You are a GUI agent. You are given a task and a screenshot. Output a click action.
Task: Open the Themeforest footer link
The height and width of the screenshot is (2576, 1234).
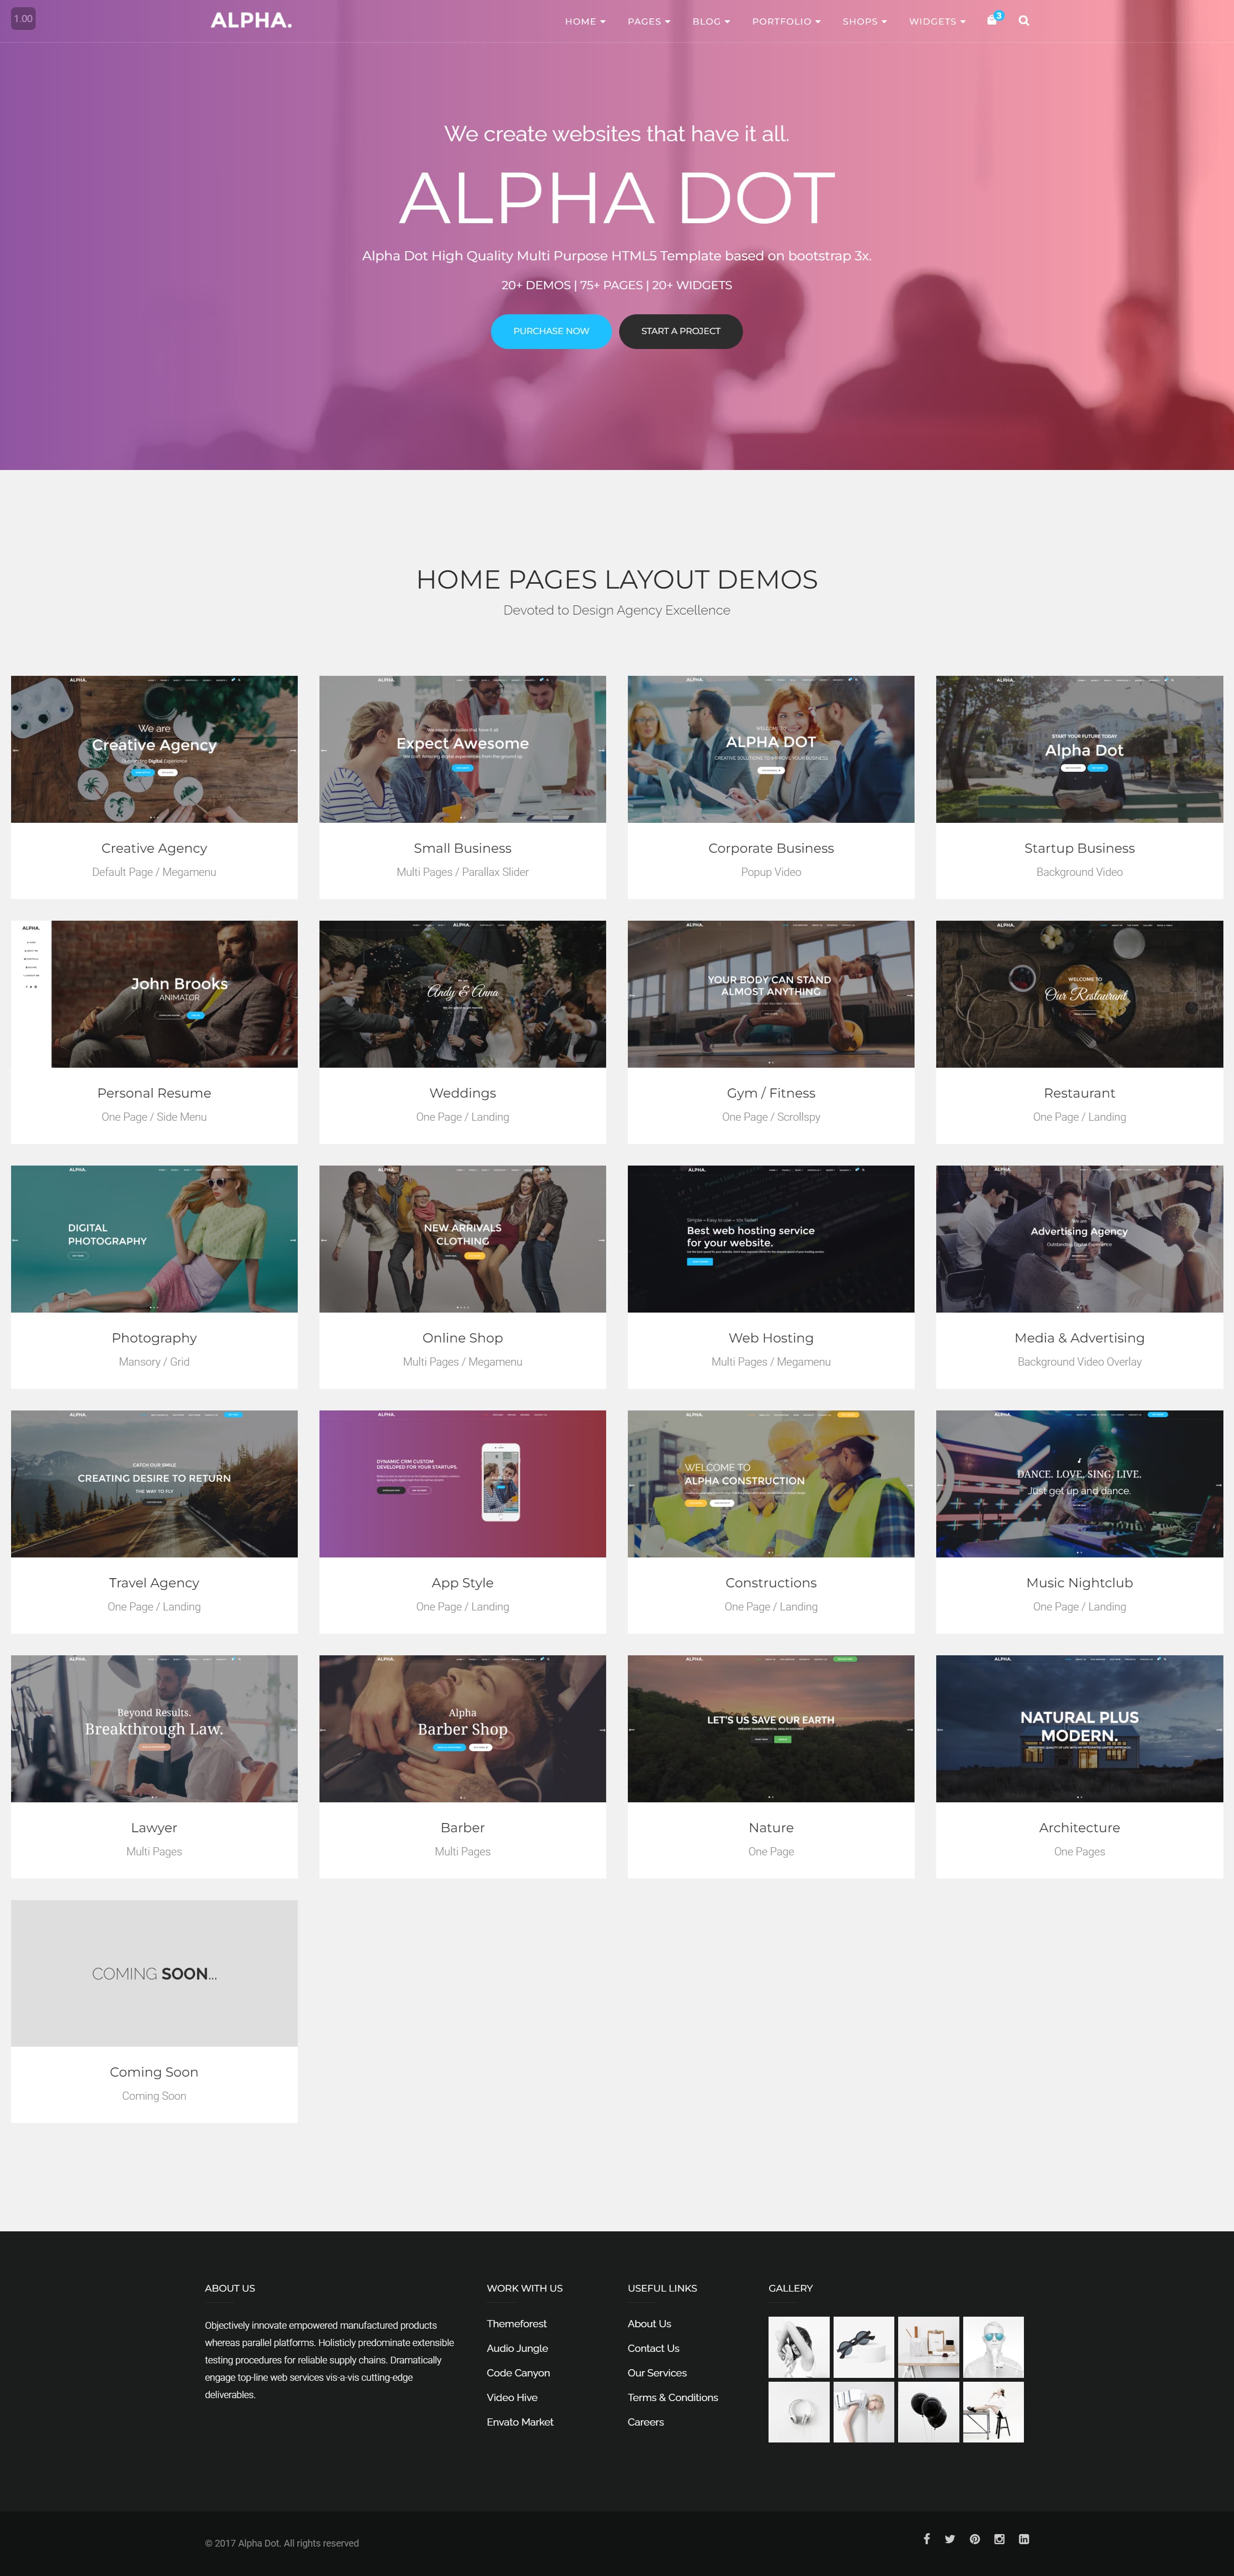516,2323
